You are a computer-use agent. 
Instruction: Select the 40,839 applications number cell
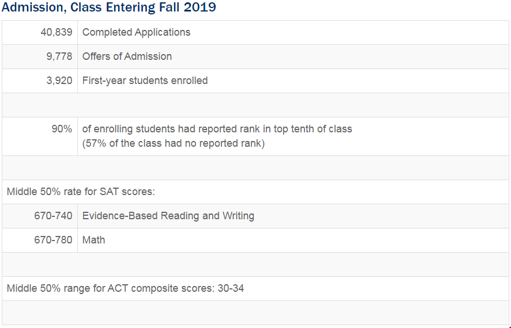[x=40, y=32]
